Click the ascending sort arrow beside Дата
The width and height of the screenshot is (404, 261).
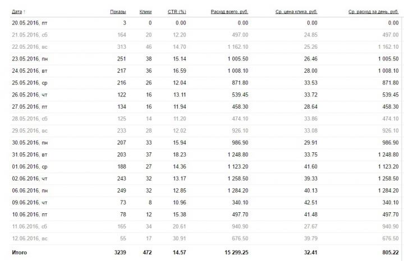[24, 12]
